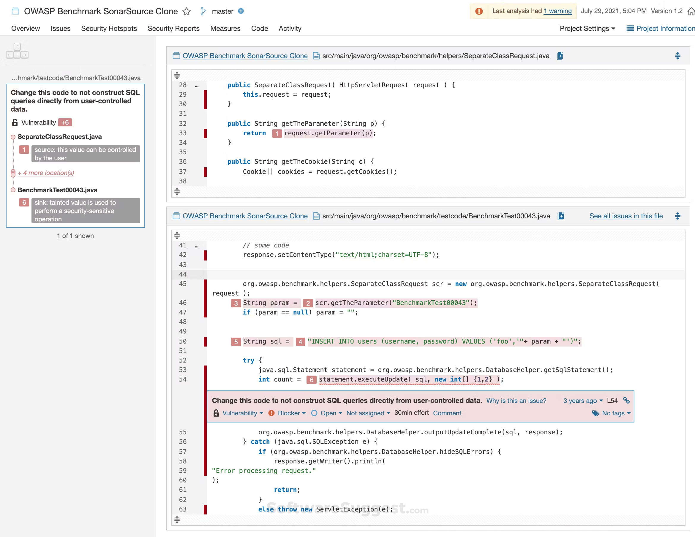This screenshot has width=695, height=537.
Task: Click the blue plus icon beside master branch
Action: point(241,11)
